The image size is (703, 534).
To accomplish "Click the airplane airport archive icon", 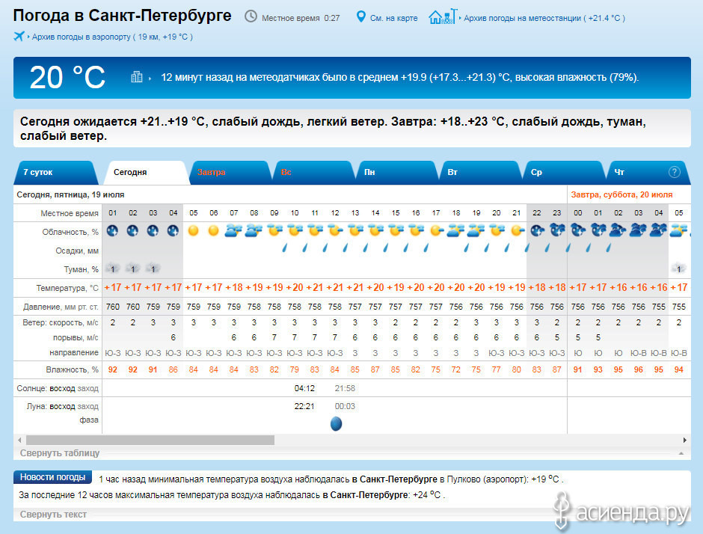I will (x=19, y=37).
